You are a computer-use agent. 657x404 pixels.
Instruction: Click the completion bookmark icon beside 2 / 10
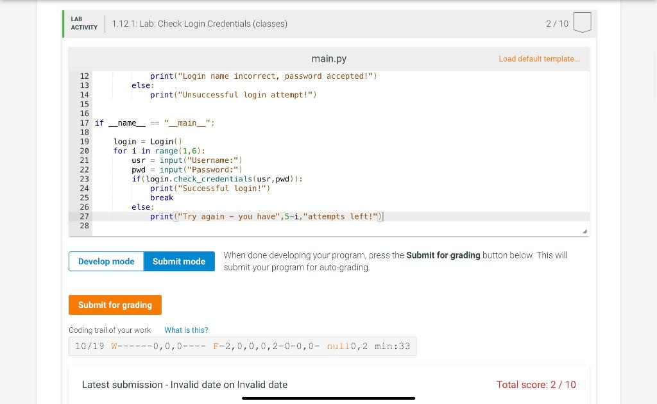click(x=582, y=21)
